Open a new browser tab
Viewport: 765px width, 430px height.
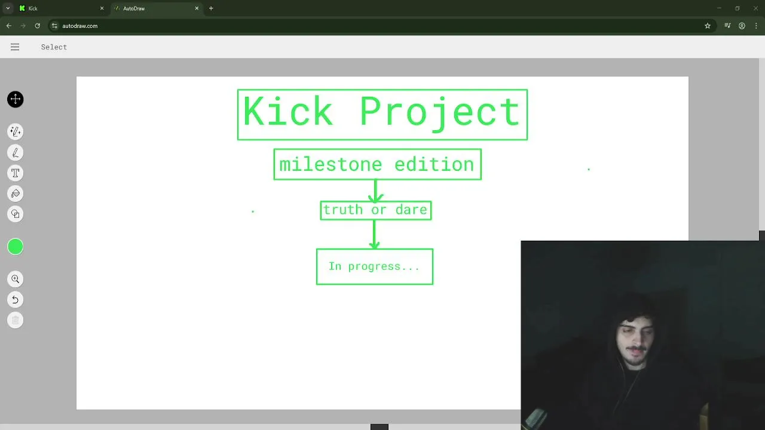pos(211,8)
